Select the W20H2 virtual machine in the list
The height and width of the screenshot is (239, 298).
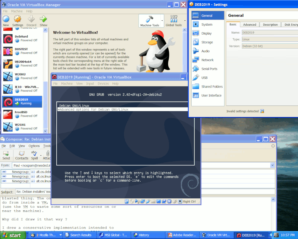22,76
